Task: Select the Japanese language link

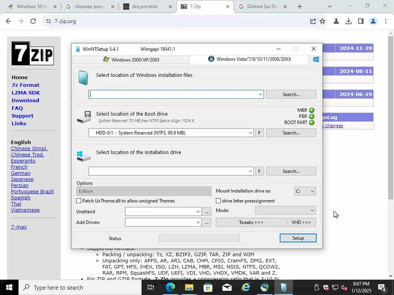Action: pos(22,179)
